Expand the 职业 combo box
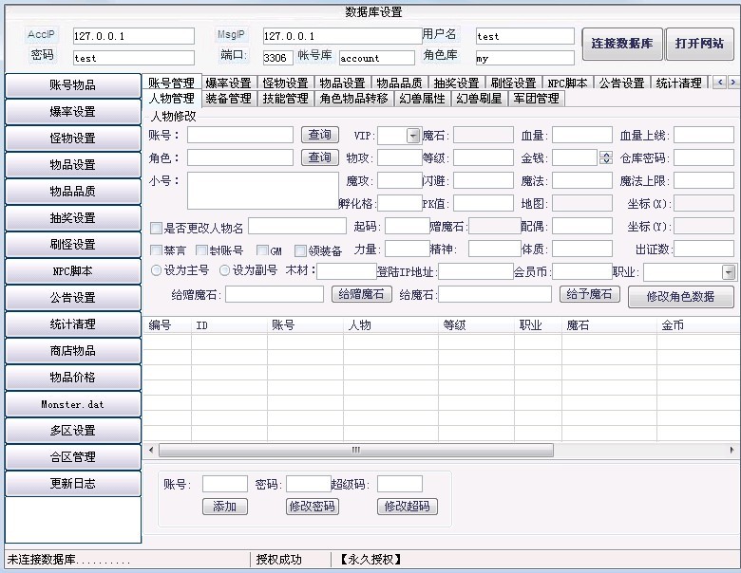This screenshot has height=573, width=741. coord(728,272)
